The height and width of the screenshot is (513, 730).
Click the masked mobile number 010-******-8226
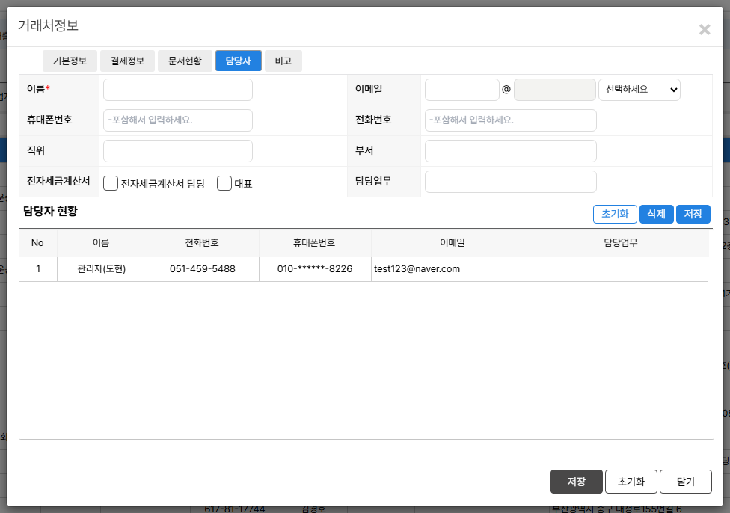tap(315, 269)
